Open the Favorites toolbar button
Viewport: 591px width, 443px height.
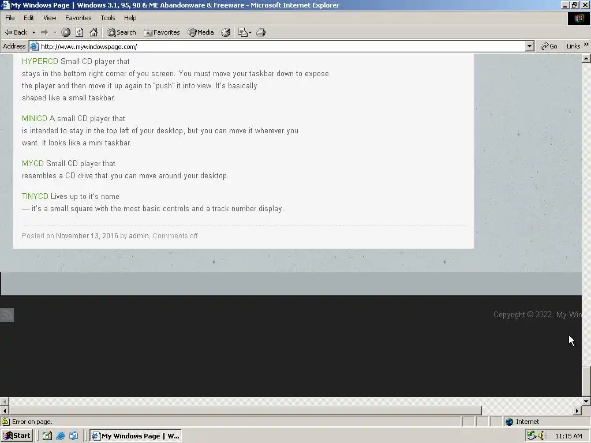[162, 32]
